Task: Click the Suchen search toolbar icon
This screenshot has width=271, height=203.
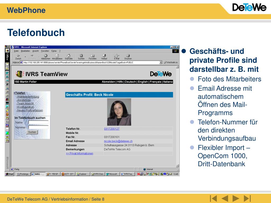Action: (81, 56)
